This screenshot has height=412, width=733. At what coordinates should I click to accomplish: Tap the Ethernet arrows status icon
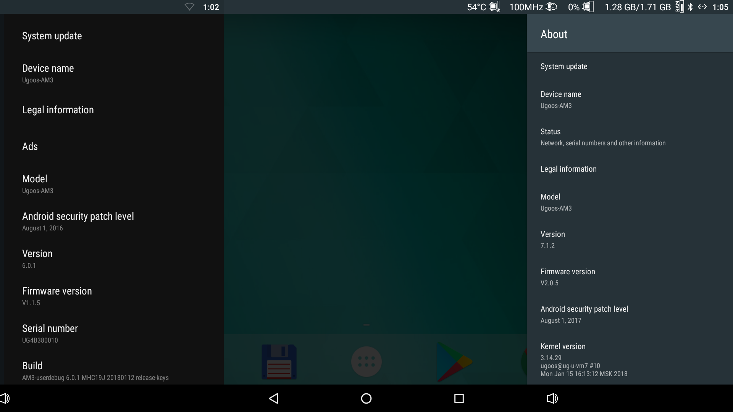pos(702,7)
